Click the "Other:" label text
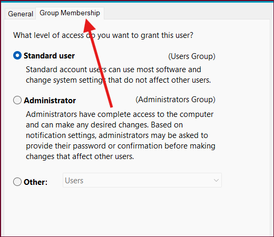This screenshot has width=274, height=237. point(35,182)
